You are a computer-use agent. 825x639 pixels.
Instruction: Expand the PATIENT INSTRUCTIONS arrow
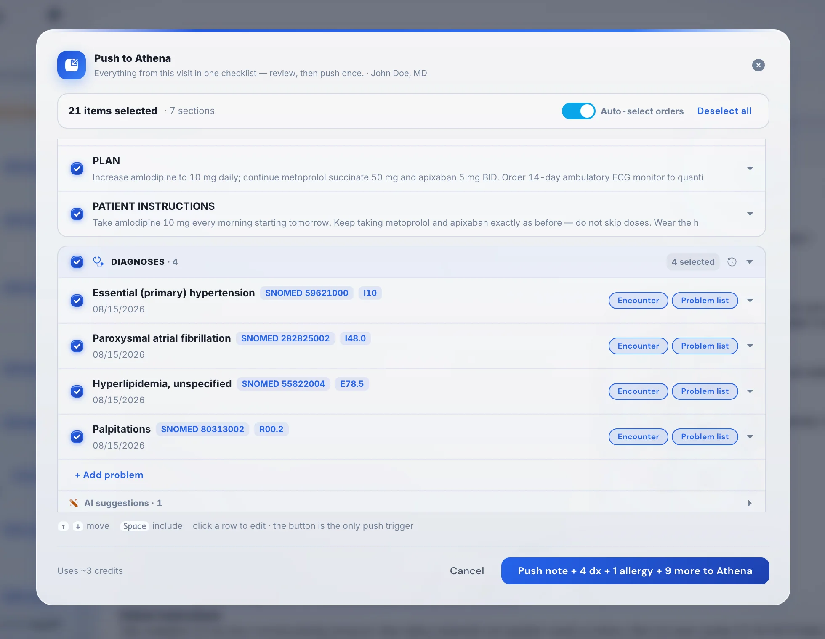pos(750,214)
